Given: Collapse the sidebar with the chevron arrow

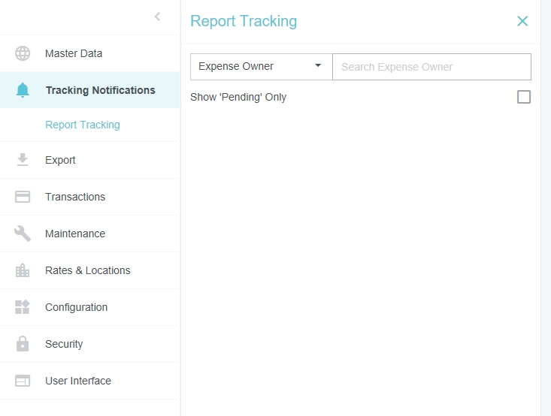Looking at the screenshot, I should (157, 17).
